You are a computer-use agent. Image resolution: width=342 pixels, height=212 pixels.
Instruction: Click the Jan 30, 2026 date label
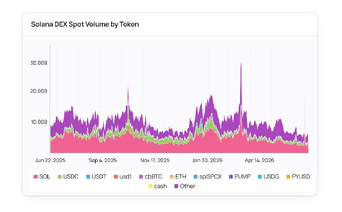(x=207, y=160)
